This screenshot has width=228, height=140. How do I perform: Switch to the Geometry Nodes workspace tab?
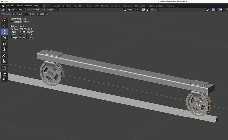156,6
